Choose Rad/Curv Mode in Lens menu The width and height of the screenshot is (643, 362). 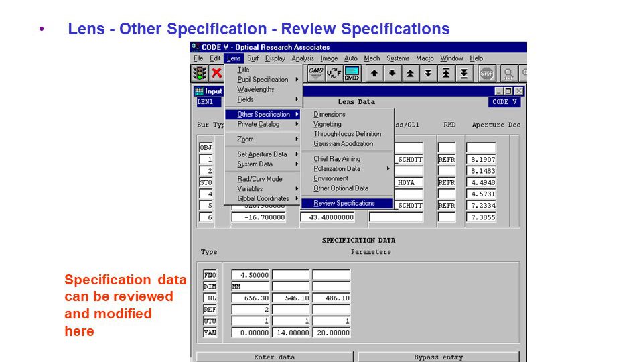click(263, 179)
